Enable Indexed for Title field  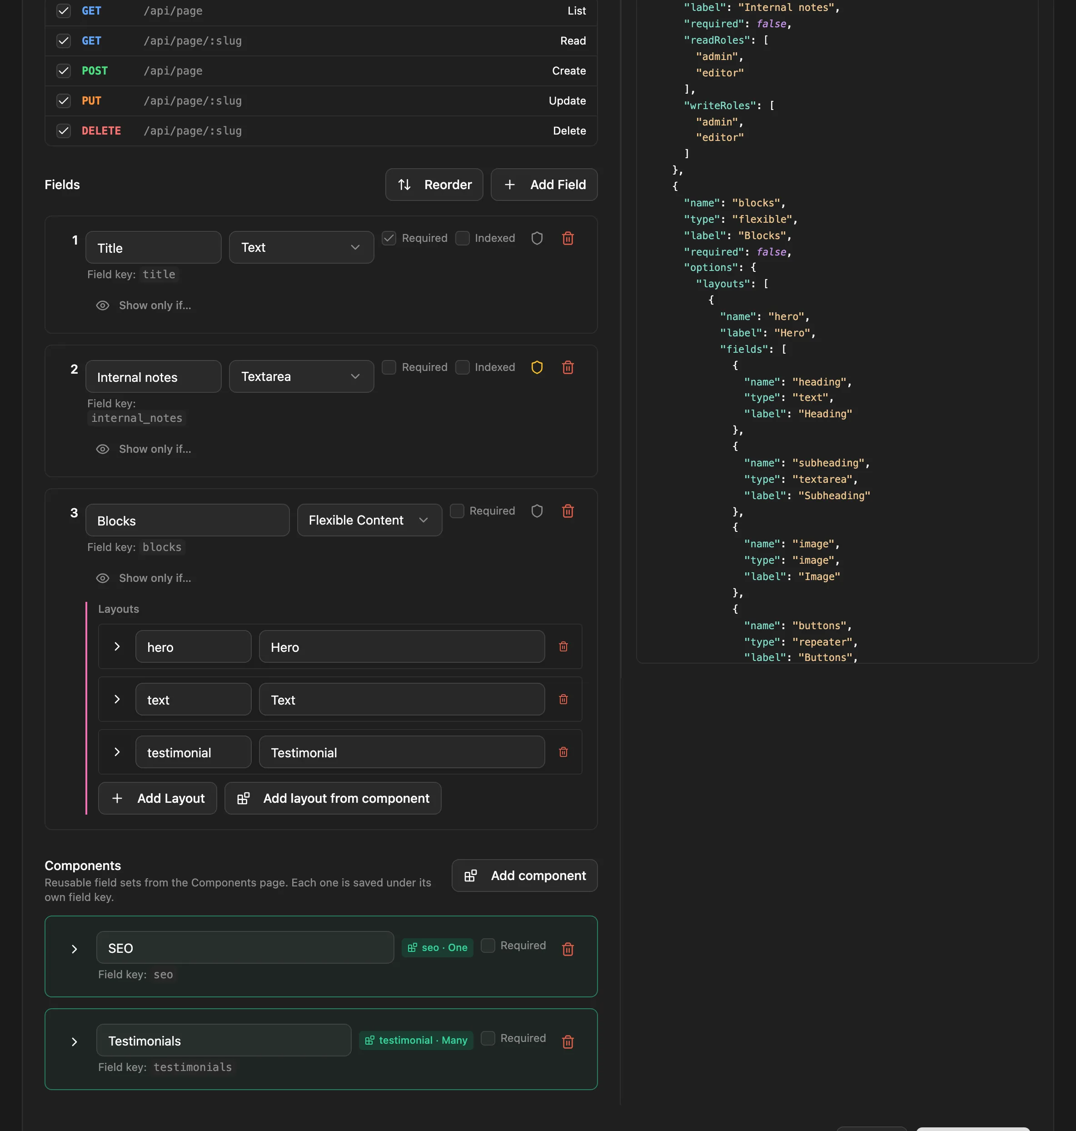pyautogui.click(x=462, y=238)
